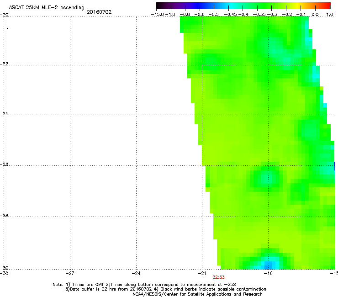This screenshot has height=297, width=338.
Task: Click the "NOAA/NESDIS/Center for Satellite Applications and Research" credit
Action: click(197, 294)
